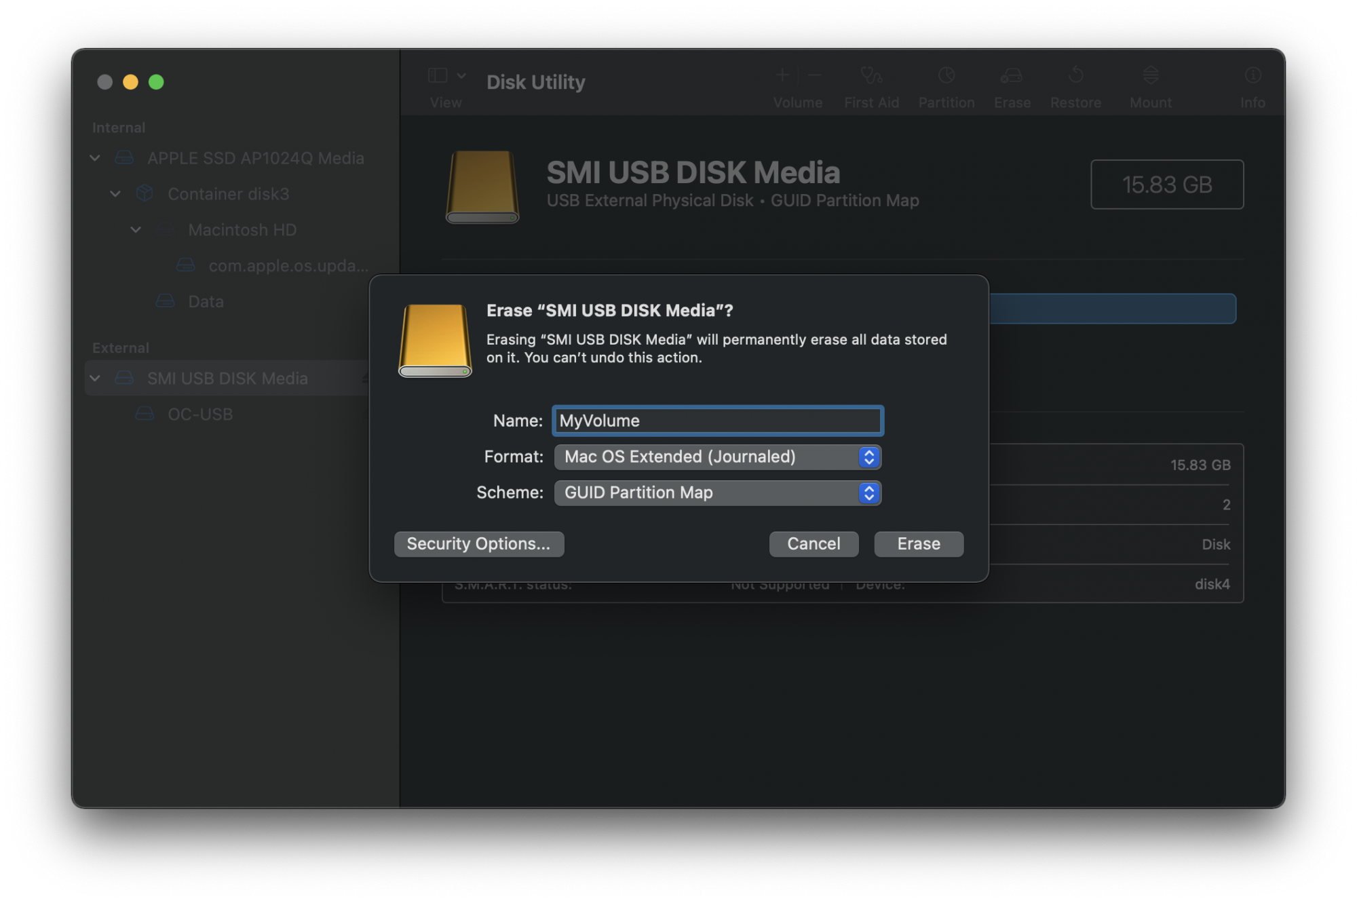The width and height of the screenshot is (1357, 903).
Task: Click the Mount toolbar icon
Action: (x=1150, y=75)
